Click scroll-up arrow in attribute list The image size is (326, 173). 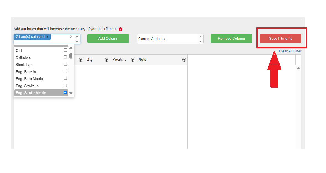(71, 48)
